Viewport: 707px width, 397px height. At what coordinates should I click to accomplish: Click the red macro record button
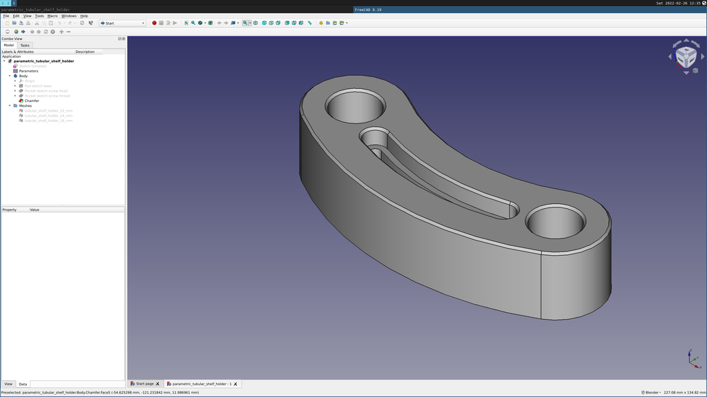[154, 23]
